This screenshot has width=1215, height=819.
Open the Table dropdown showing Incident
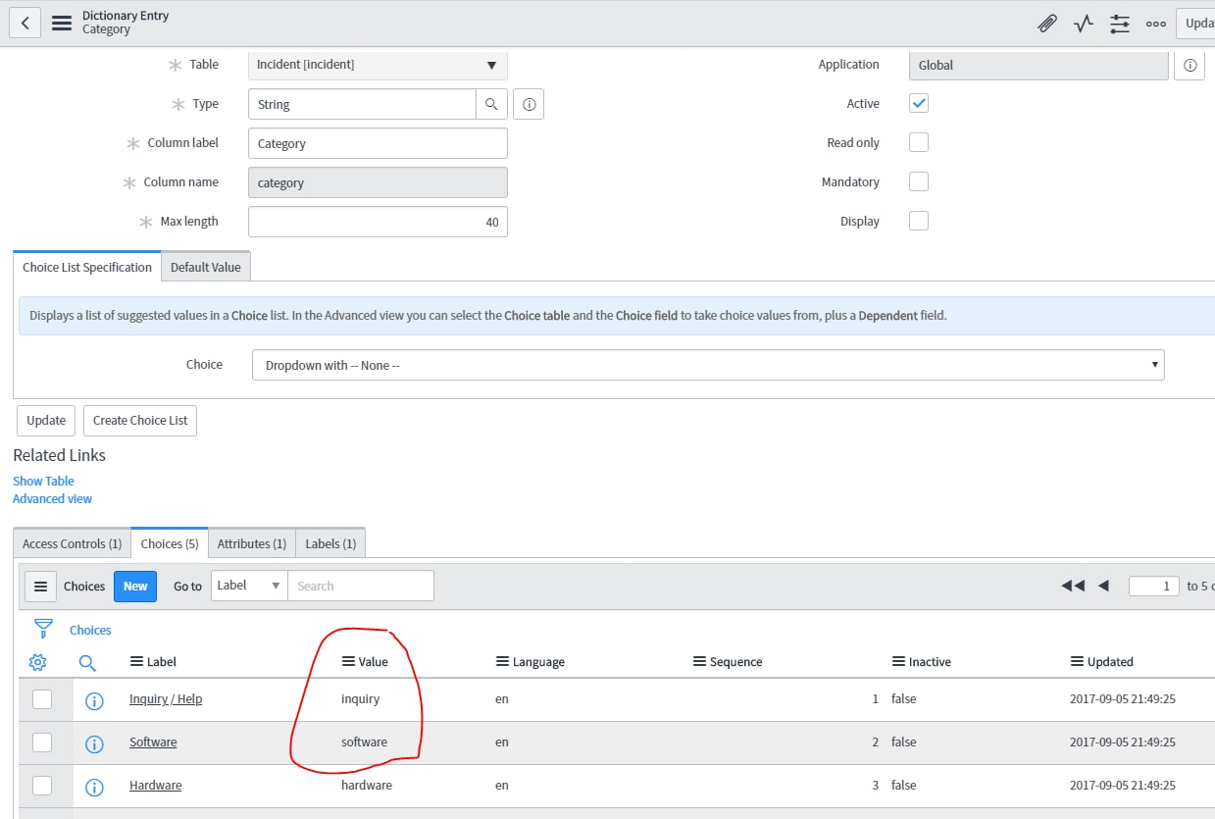(378, 65)
